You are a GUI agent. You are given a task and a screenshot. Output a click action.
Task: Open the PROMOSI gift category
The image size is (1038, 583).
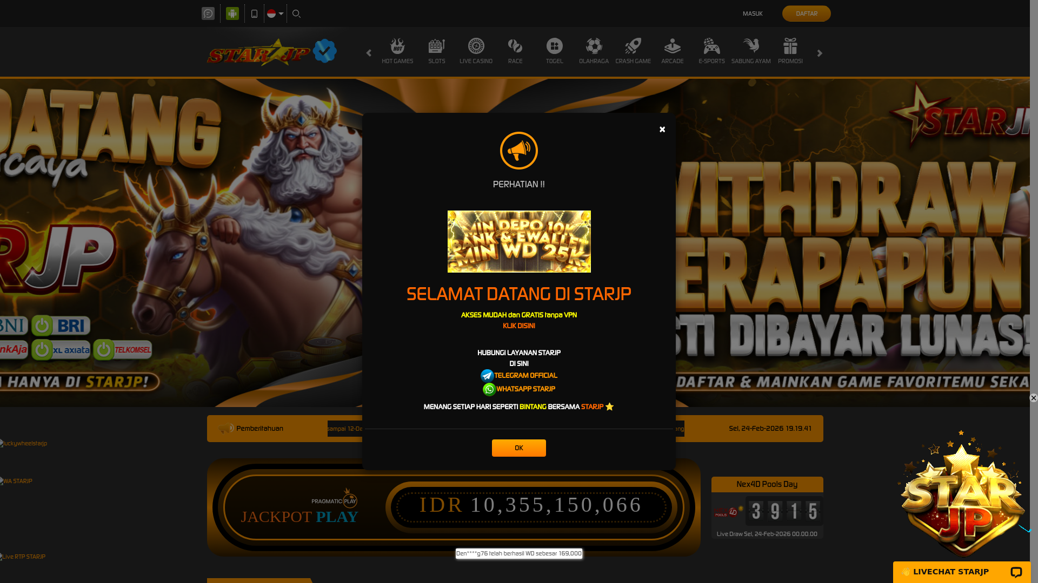click(790, 51)
